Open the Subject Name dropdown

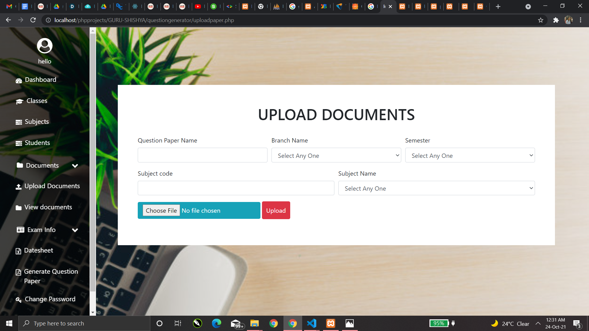[x=436, y=188]
